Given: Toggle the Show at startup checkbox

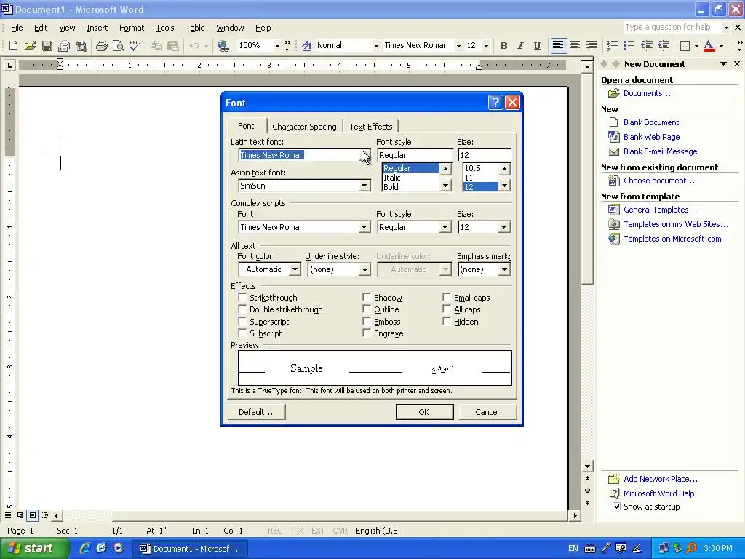Looking at the screenshot, I should pyautogui.click(x=616, y=507).
